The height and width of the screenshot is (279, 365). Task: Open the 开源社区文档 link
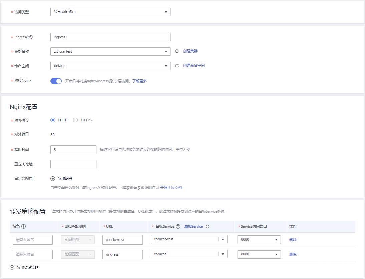click(171, 188)
